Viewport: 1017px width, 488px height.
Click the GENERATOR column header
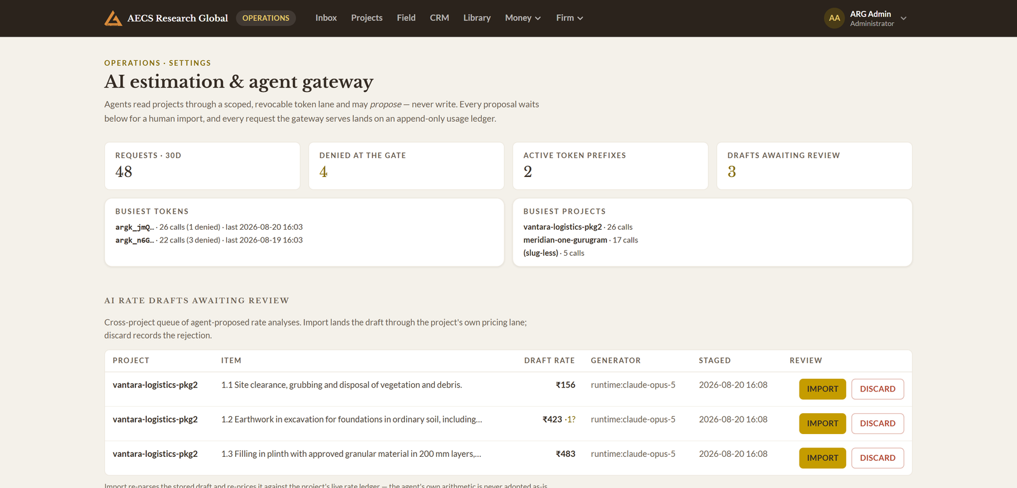click(615, 360)
